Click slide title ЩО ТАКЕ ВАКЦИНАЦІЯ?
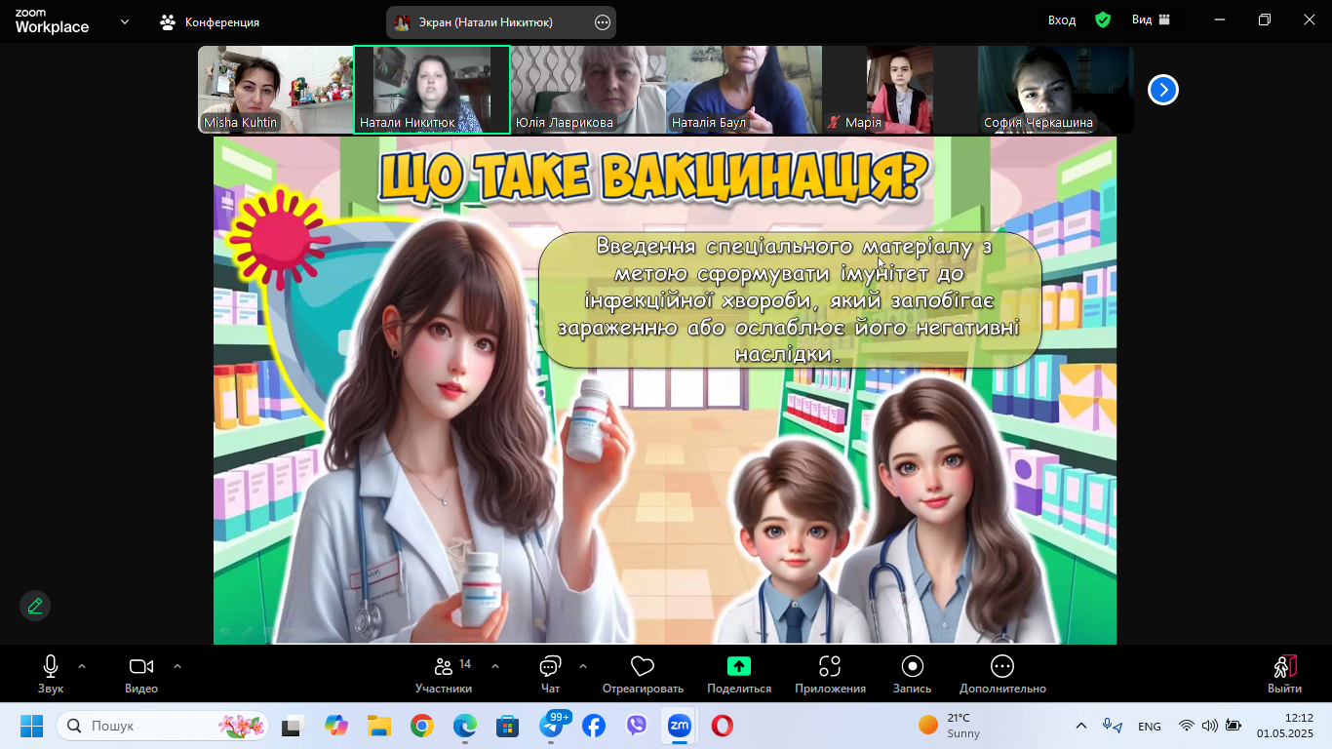1332x749 pixels. pos(652,177)
